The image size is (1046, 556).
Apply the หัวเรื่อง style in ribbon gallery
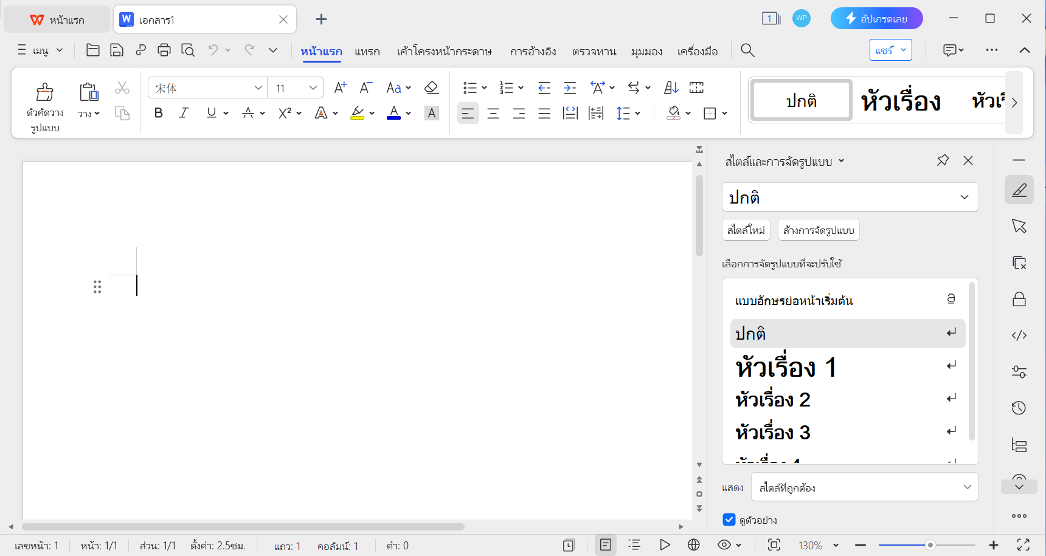901,101
